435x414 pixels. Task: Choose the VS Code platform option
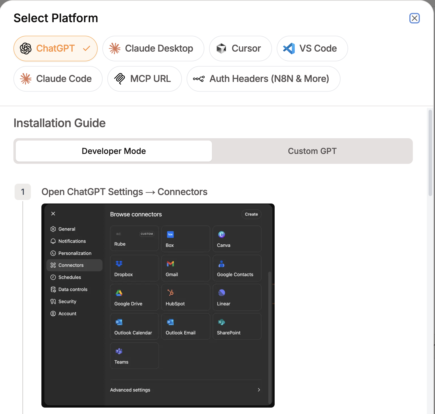312,48
